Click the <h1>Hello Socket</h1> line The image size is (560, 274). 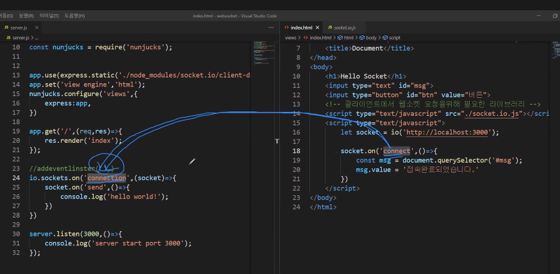(x=366, y=76)
